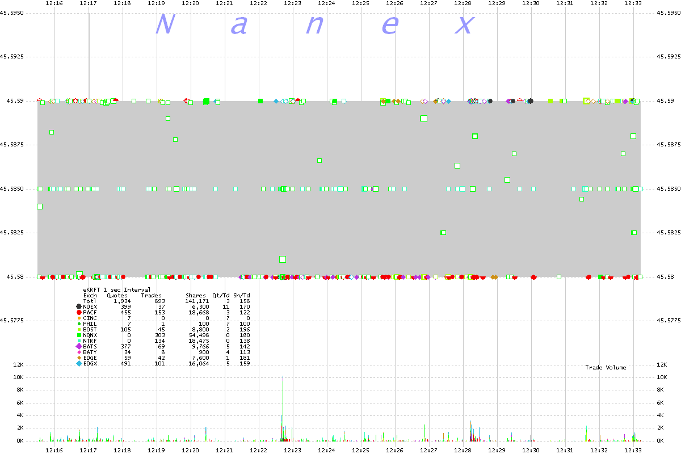Click EDGX quotes value 491
681x454 pixels.
(125, 364)
